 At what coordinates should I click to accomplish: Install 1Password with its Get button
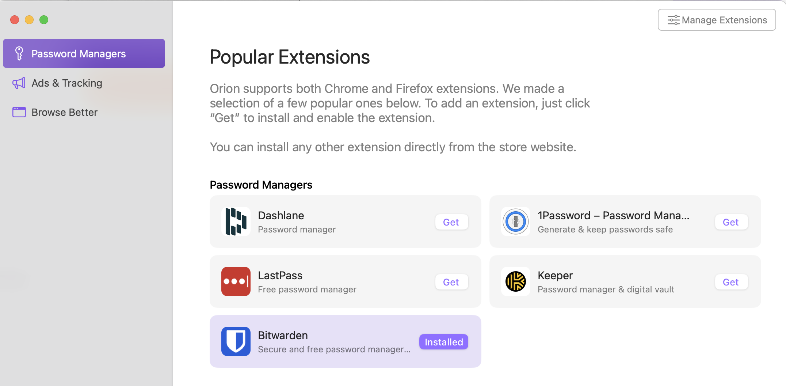point(731,222)
